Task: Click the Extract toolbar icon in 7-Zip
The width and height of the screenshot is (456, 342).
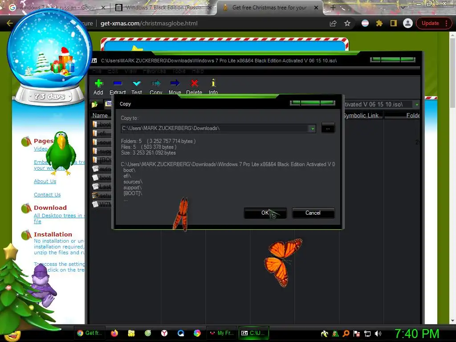Action: coord(118,84)
